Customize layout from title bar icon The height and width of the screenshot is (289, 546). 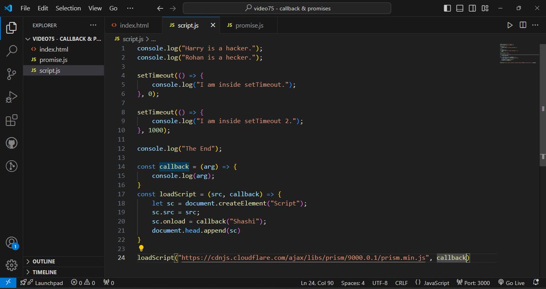click(484, 8)
